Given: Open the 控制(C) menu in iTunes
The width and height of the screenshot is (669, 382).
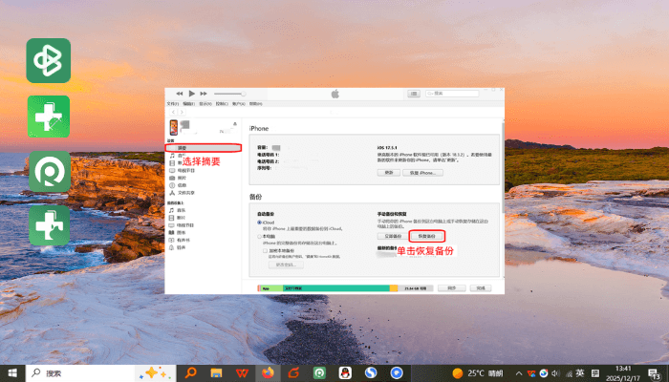Looking at the screenshot, I should [x=222, y=103].
